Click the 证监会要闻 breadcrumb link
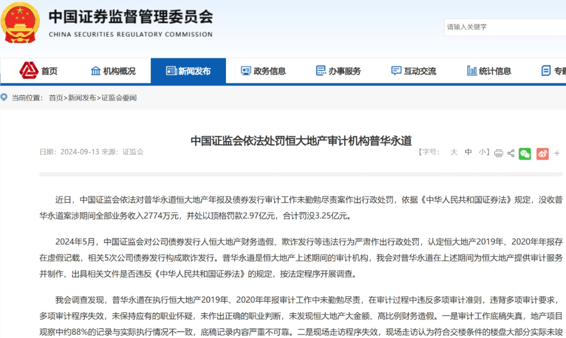 (119, 98)
